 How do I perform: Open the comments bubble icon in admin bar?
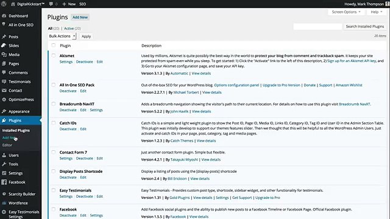(51, 4)
